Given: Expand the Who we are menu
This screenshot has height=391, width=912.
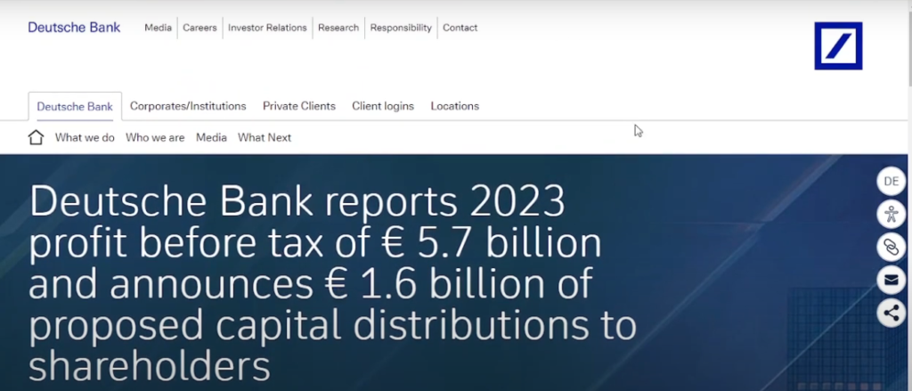Looking at the screenshot, I should click(x=155, y=137).
